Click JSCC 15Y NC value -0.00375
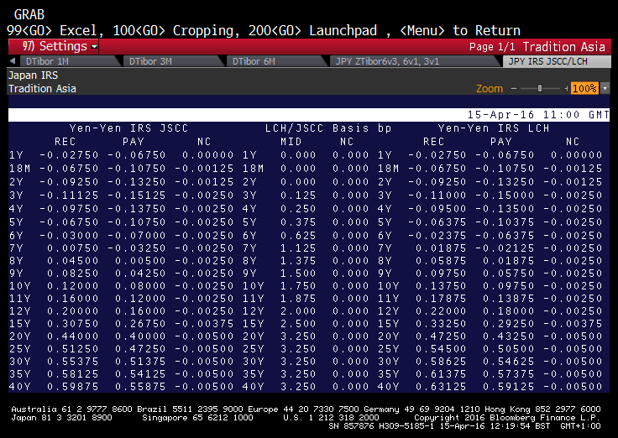Image resolution: width=618 pixels, height=438 pixels. pyautogui.click(x=204, y=324)
